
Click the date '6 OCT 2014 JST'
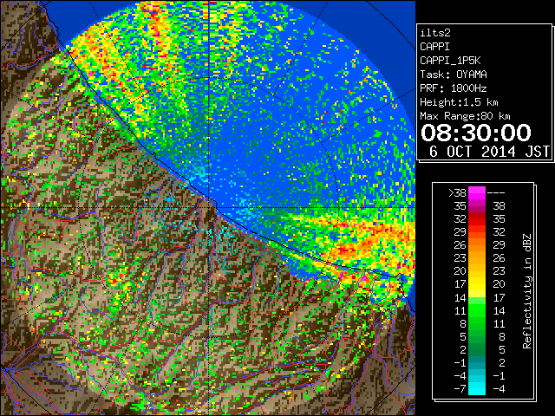pos(489,152)
